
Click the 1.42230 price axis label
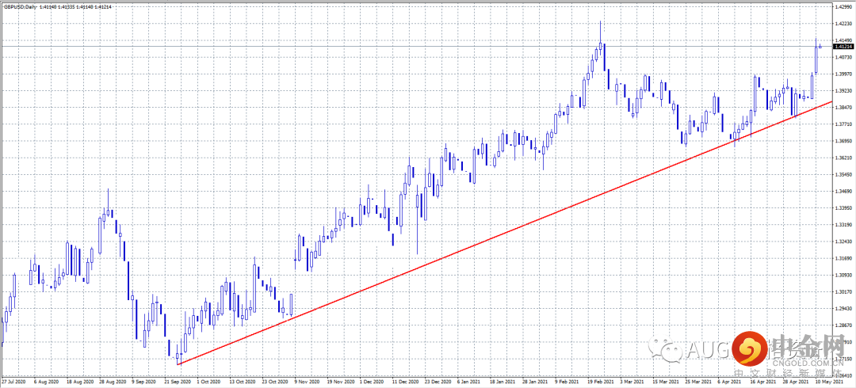coord(844,24)
